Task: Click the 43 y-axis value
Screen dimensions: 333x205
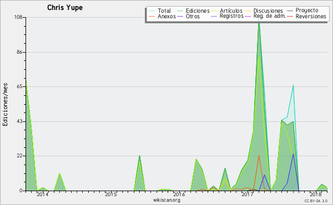Action: tap(19, 121)
